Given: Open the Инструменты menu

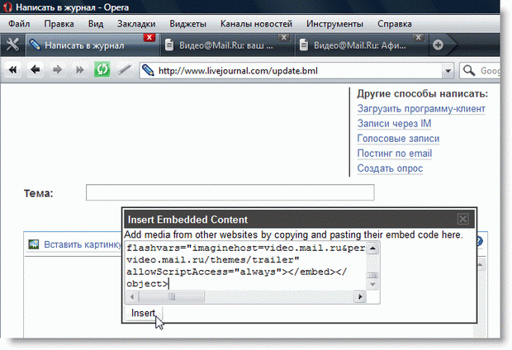Looking at the screenshot, I should click(334, 24).
